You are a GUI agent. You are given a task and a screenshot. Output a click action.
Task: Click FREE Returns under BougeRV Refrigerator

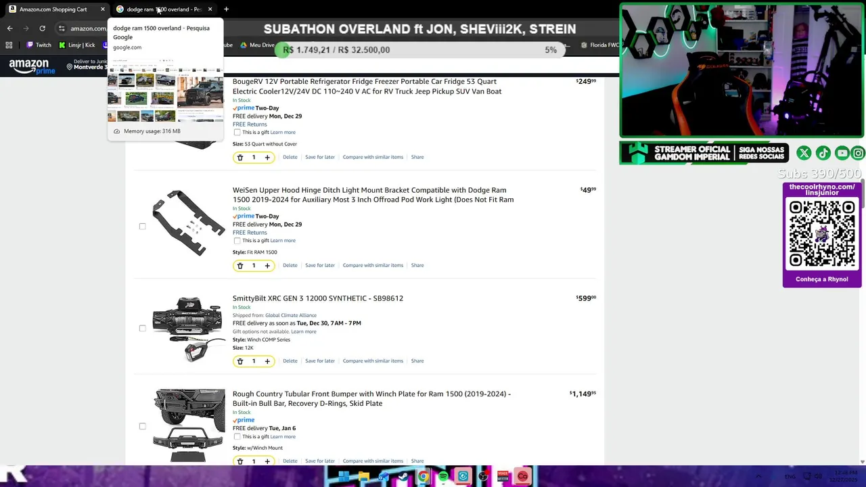point(250,124)
